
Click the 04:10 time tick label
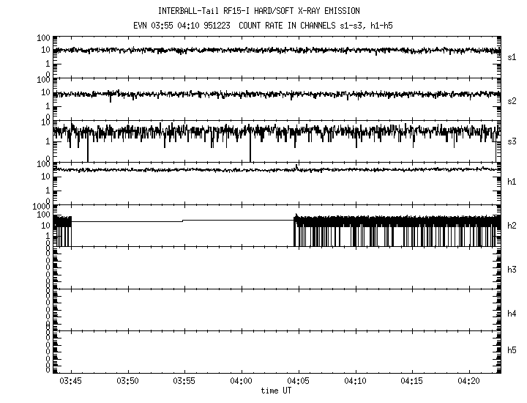click(x=355, y=382)
